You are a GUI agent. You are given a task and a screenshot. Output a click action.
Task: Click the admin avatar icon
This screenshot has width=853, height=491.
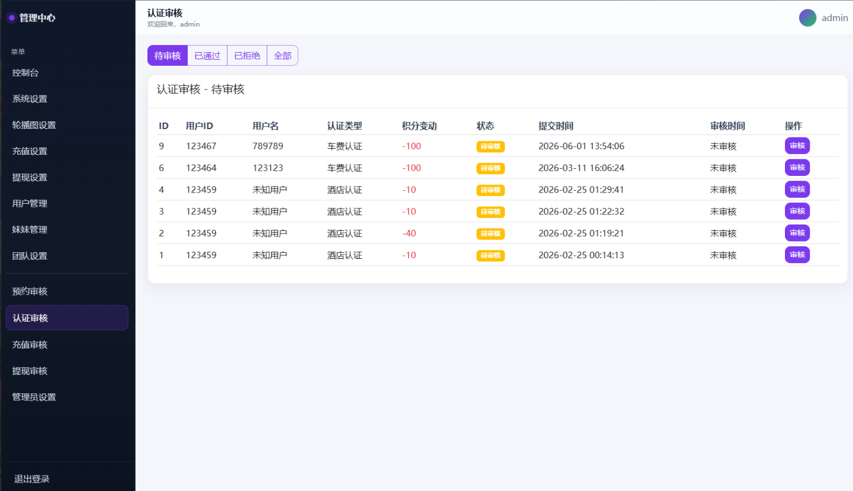[x=807, y=18]
